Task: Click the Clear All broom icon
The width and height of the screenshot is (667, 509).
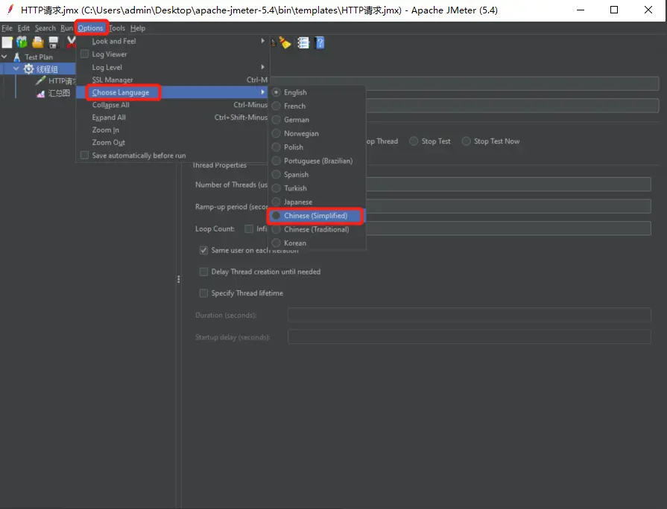Action: (285, 43)
